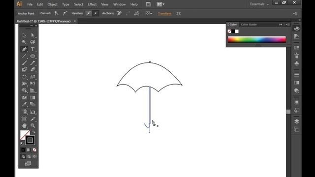Screen dimensions: 315x177
Task: Select the Type tool
Action: coord(32,49)
